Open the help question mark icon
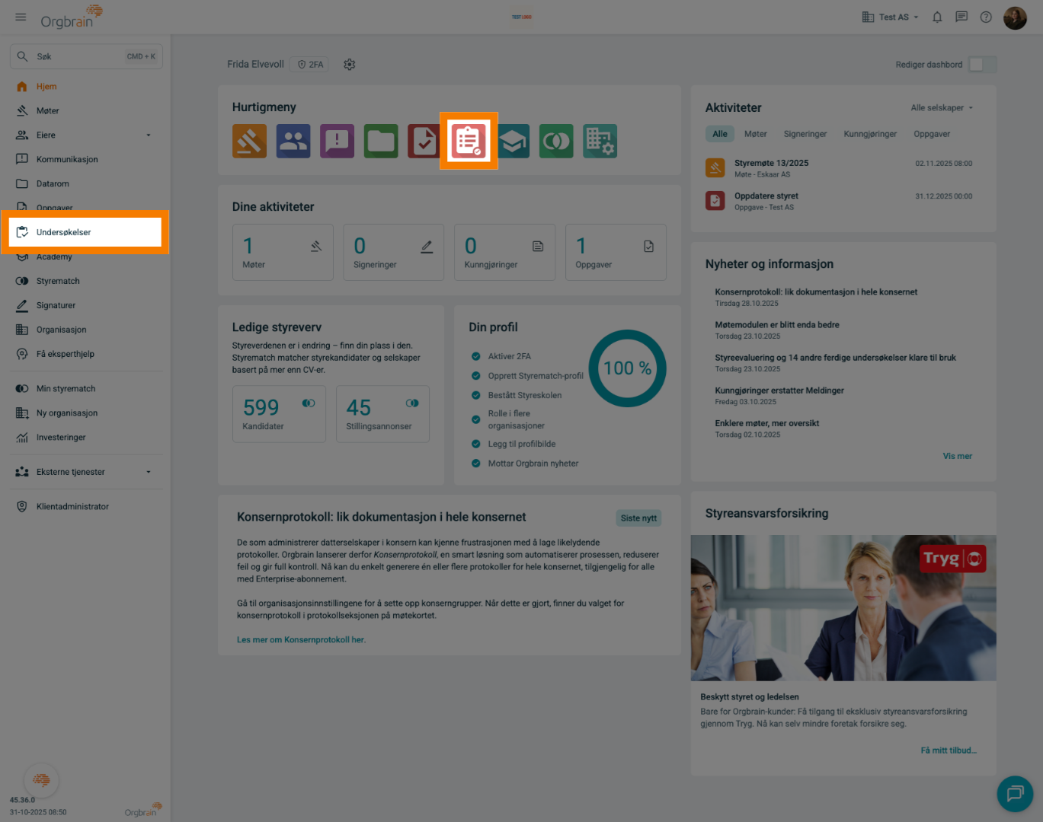 coord(986,17)
